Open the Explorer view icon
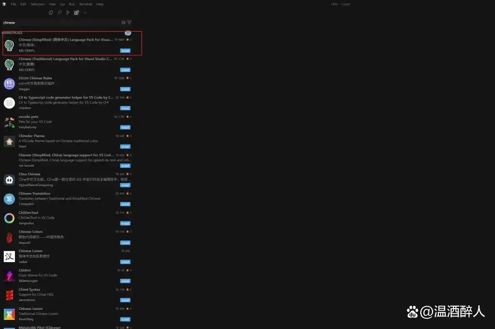 [x=51, y=12]
